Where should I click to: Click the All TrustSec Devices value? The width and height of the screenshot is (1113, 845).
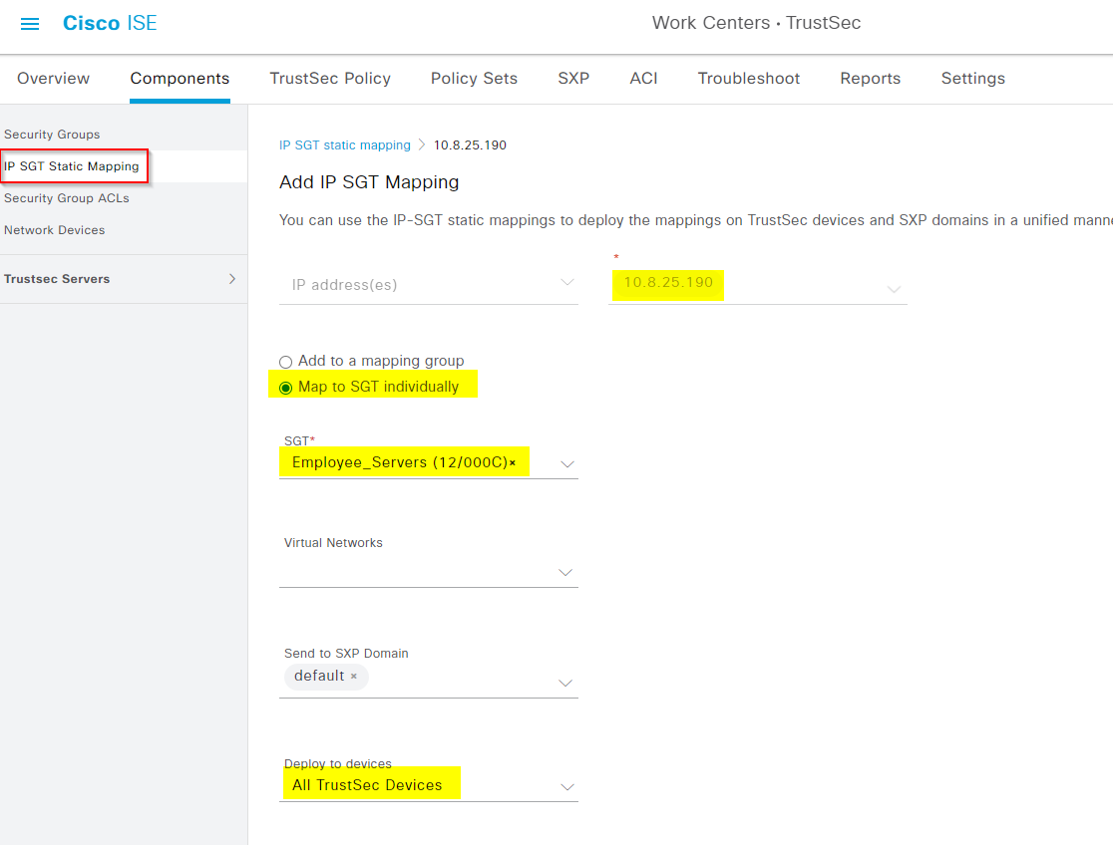click(367, 784)
